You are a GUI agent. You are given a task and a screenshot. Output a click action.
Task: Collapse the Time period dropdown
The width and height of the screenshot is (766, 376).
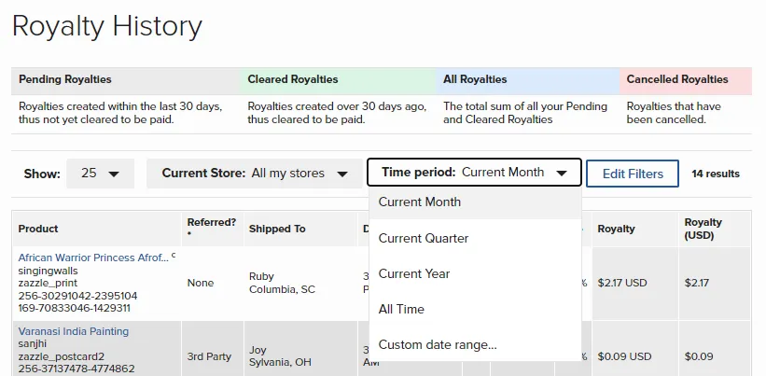point(474,173)
